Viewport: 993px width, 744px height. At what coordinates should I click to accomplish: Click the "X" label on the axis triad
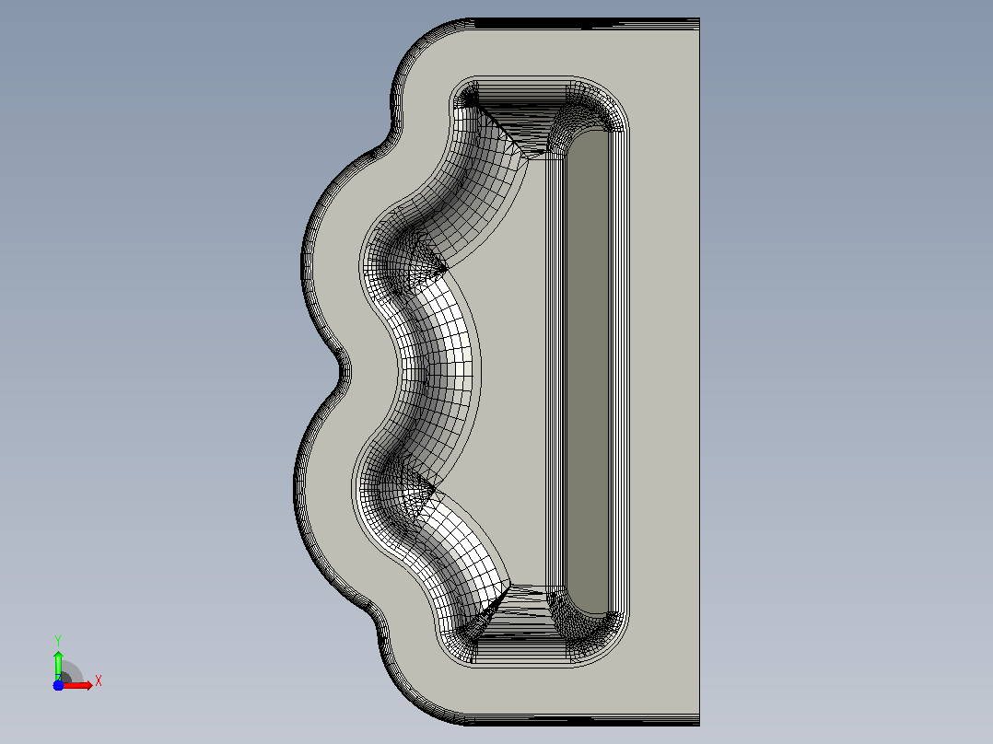99,681
